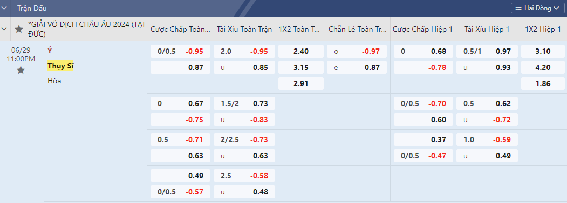Click the Chẵn Lẻ Toàn Trận column header
The image size is (567, 203).
click(358, 29)
